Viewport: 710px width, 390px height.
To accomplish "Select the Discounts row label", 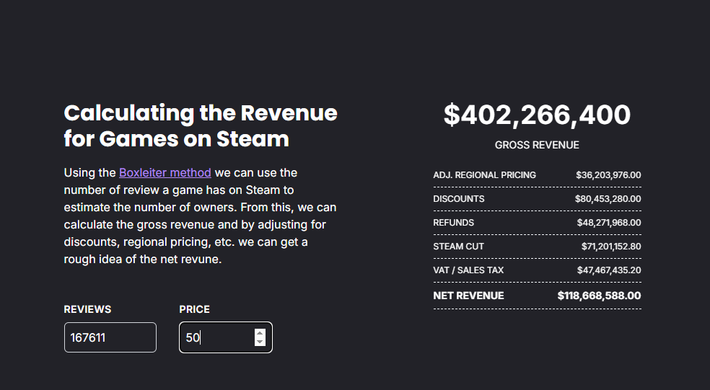I will [x=459, y=198].
